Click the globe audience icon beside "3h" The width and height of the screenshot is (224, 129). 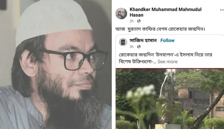click(x=139, y=47)
